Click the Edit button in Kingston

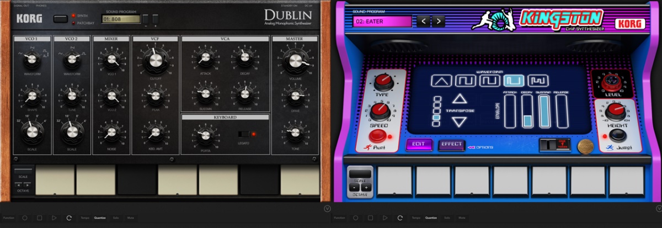(419, 145)
